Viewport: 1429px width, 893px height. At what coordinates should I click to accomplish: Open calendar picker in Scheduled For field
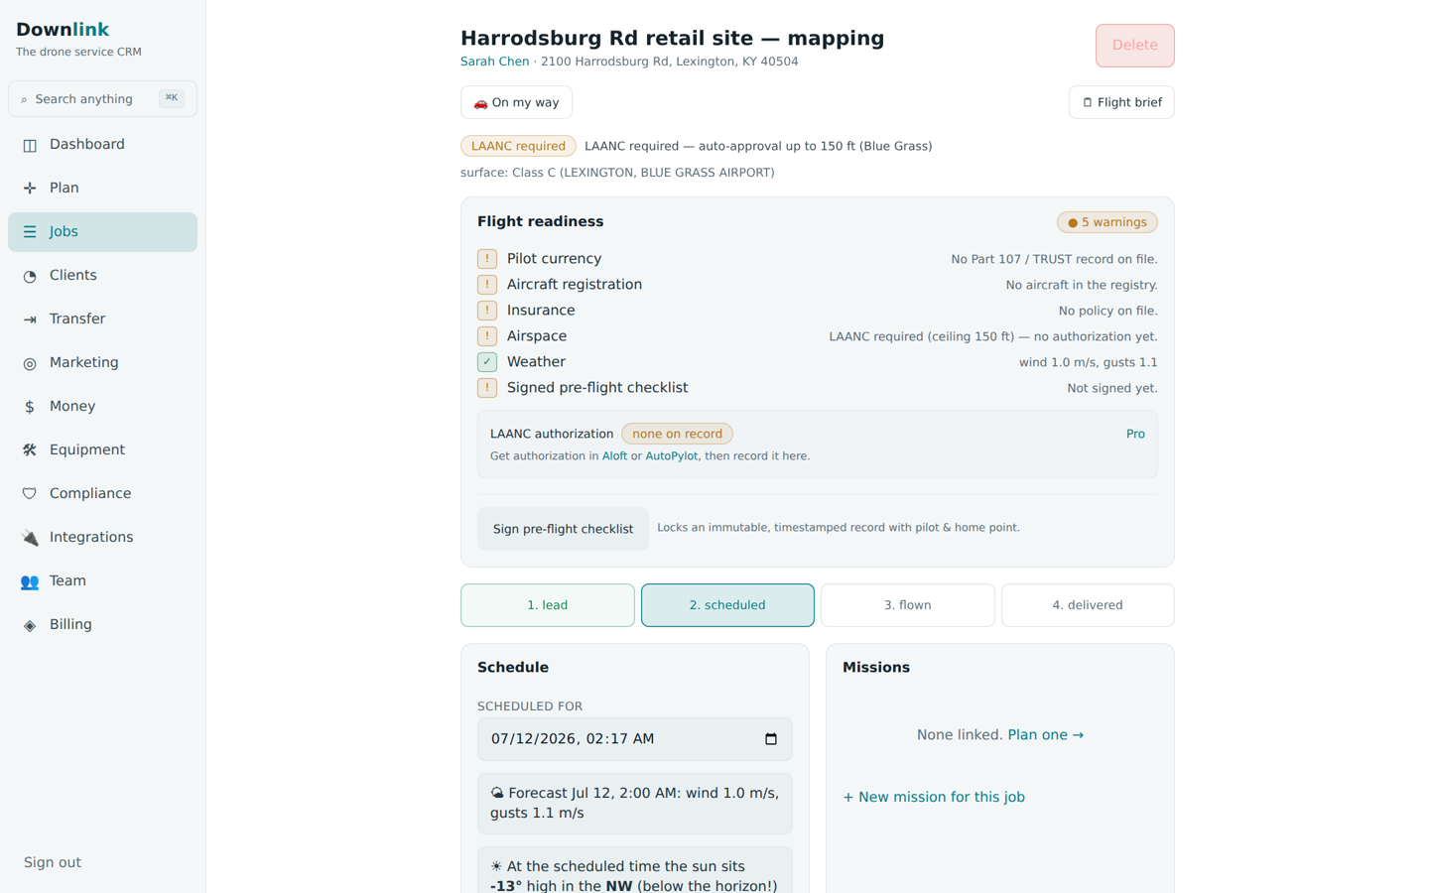click(771, 739)
